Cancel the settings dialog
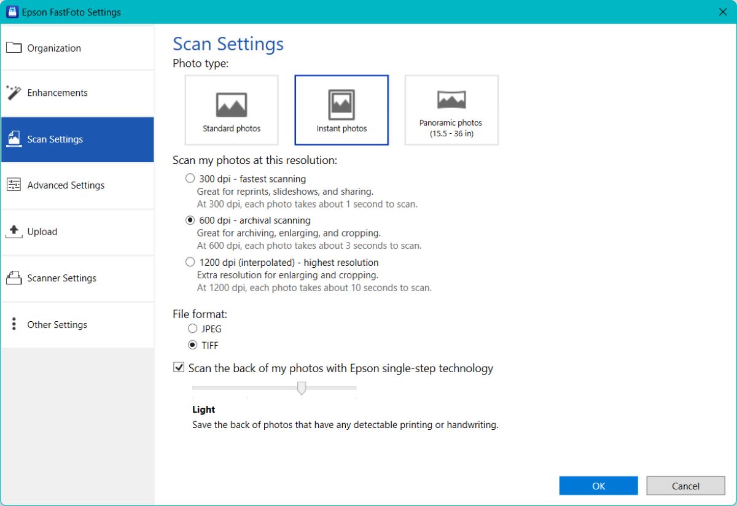The height and width of the screenshot is (506, 737). [x=685, y=486]
